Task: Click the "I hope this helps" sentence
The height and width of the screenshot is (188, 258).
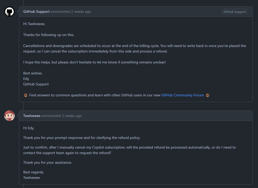Action: click(94, 62)
